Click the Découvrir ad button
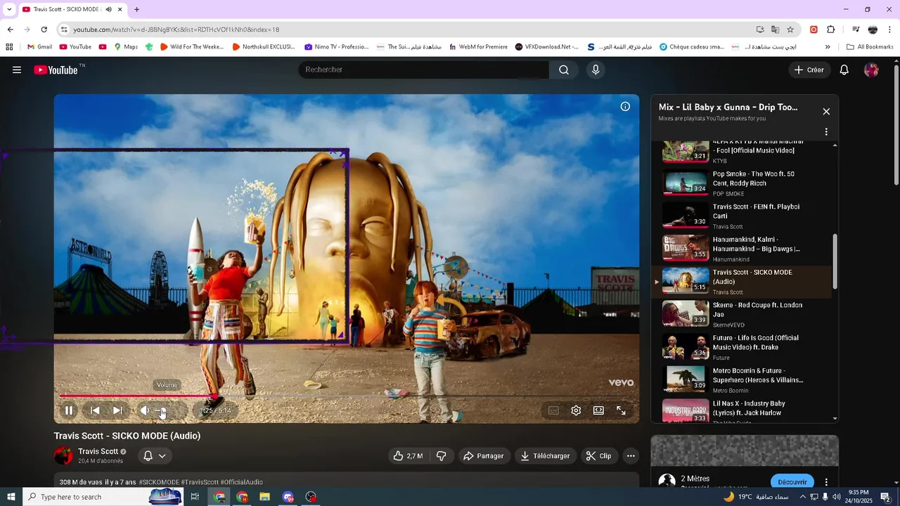Viewport: 900px width, 506px height. tap(792, 482)
